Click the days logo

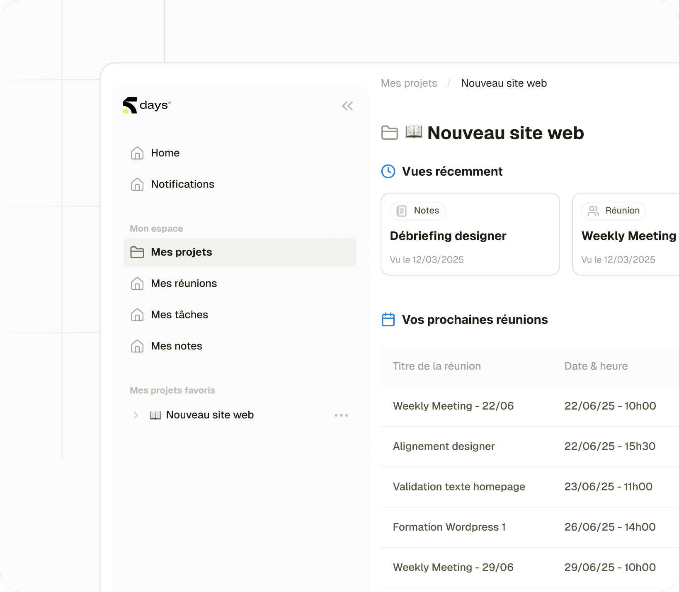coord(146,105)
